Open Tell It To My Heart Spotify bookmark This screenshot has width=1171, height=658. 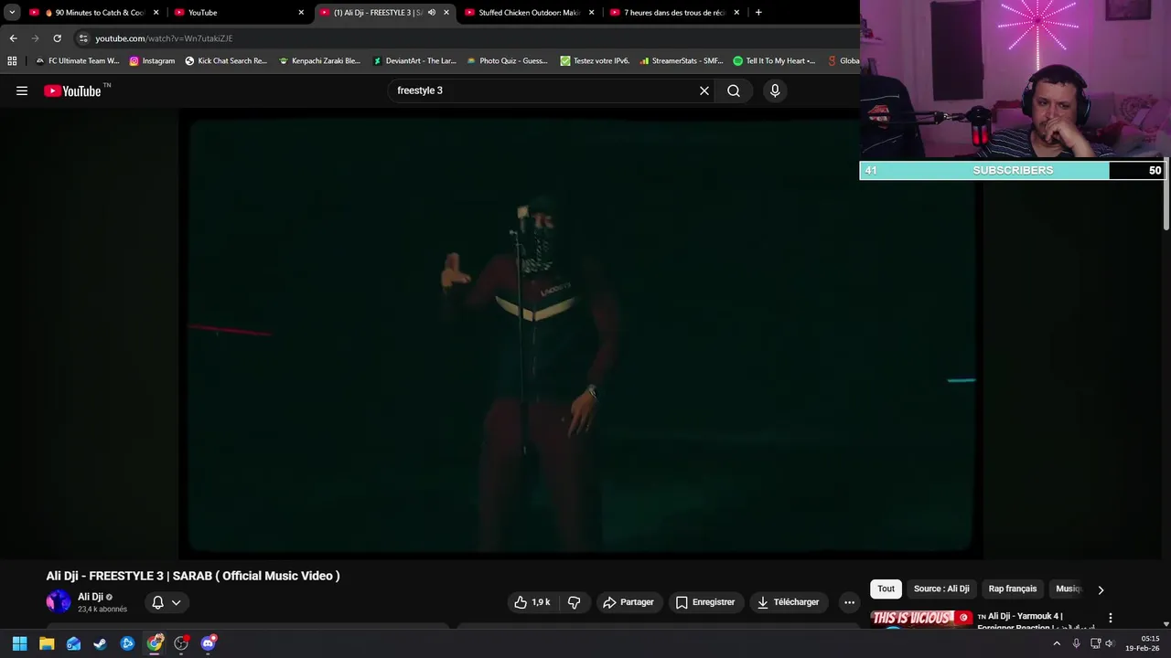click(774, 61)
